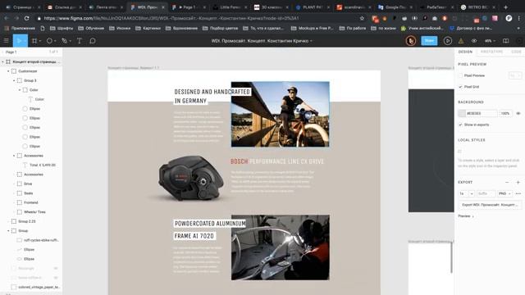This screenshot has width=525, height=295.
Task: Select the Text tool
Action: 80,41
